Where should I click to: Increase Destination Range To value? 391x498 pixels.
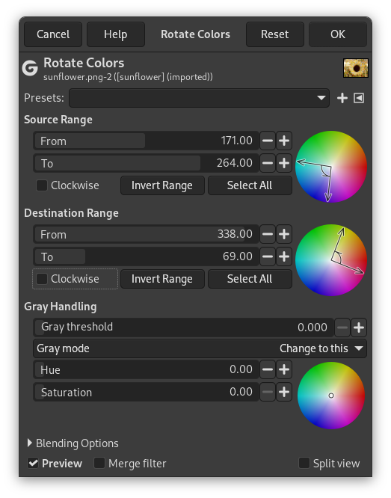284,256
